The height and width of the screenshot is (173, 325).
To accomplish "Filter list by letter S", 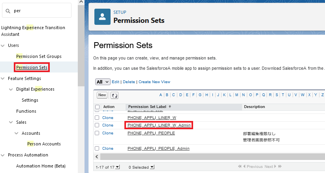I will point(277,95).
